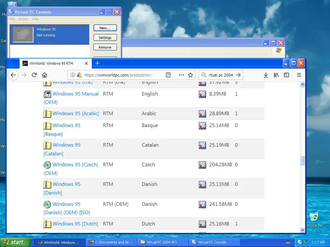
Task: Click the x86 icon in the Arabic row
Action: point(202,114)
